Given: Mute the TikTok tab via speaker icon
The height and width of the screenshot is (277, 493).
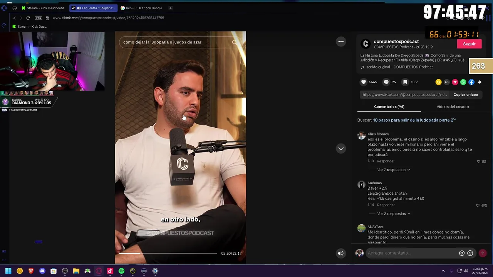Looking at the screenshot, I should (x=79, y=8).
